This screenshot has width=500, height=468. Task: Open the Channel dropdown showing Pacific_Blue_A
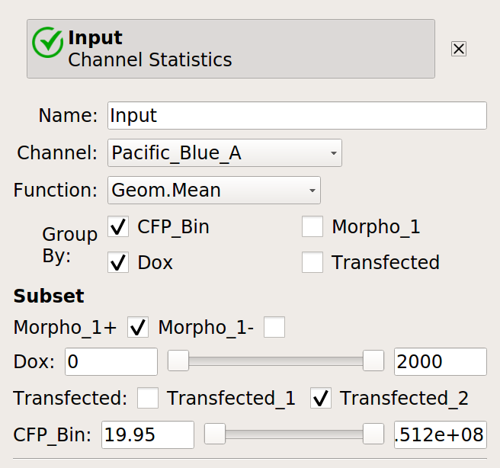(225, 152)
